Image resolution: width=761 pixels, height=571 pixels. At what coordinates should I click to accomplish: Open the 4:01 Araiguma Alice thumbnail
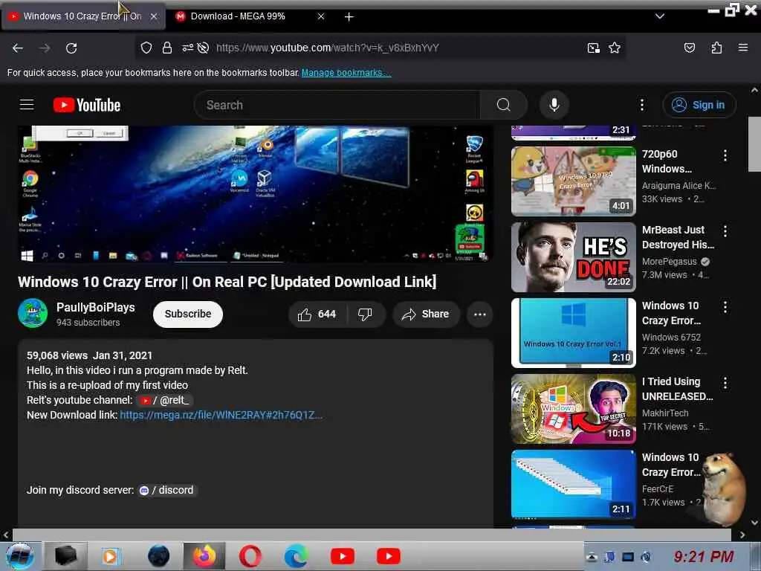click(x=573, y=181)
